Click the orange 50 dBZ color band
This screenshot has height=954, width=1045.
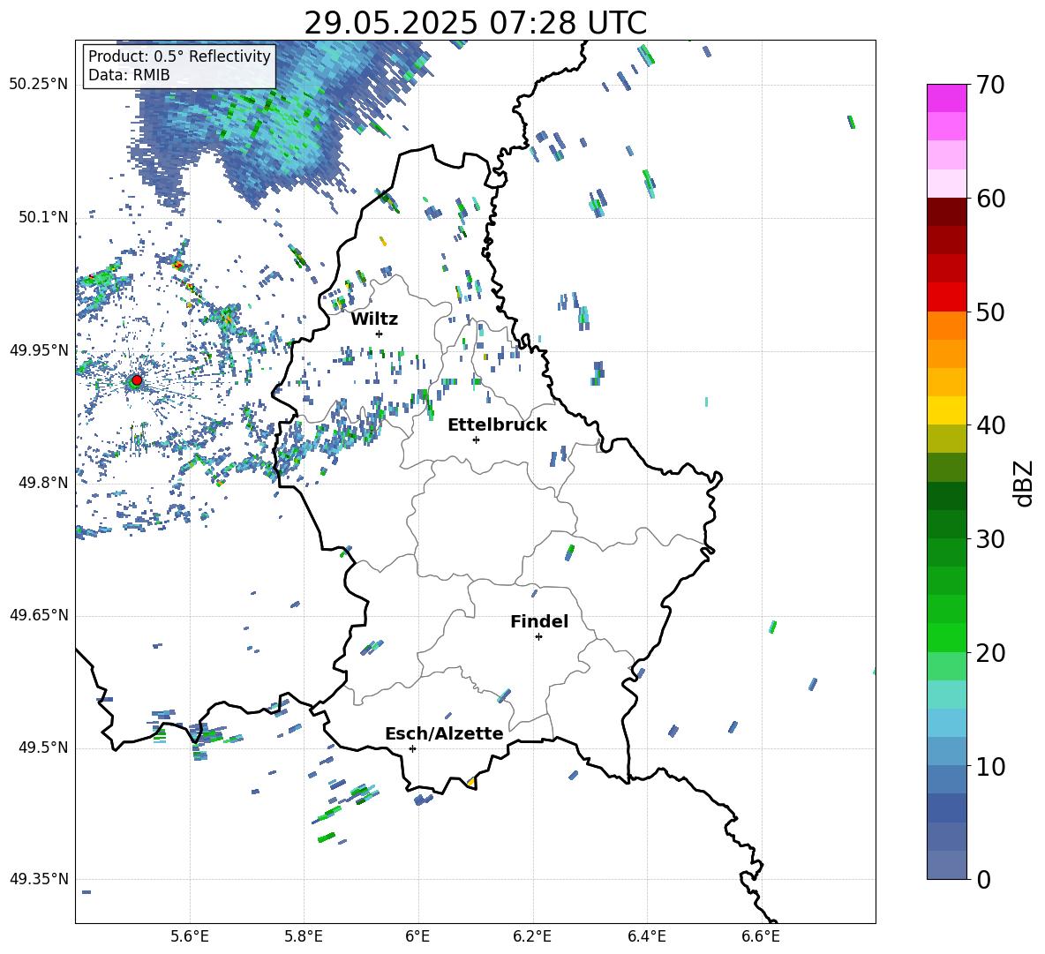(946, 325)
